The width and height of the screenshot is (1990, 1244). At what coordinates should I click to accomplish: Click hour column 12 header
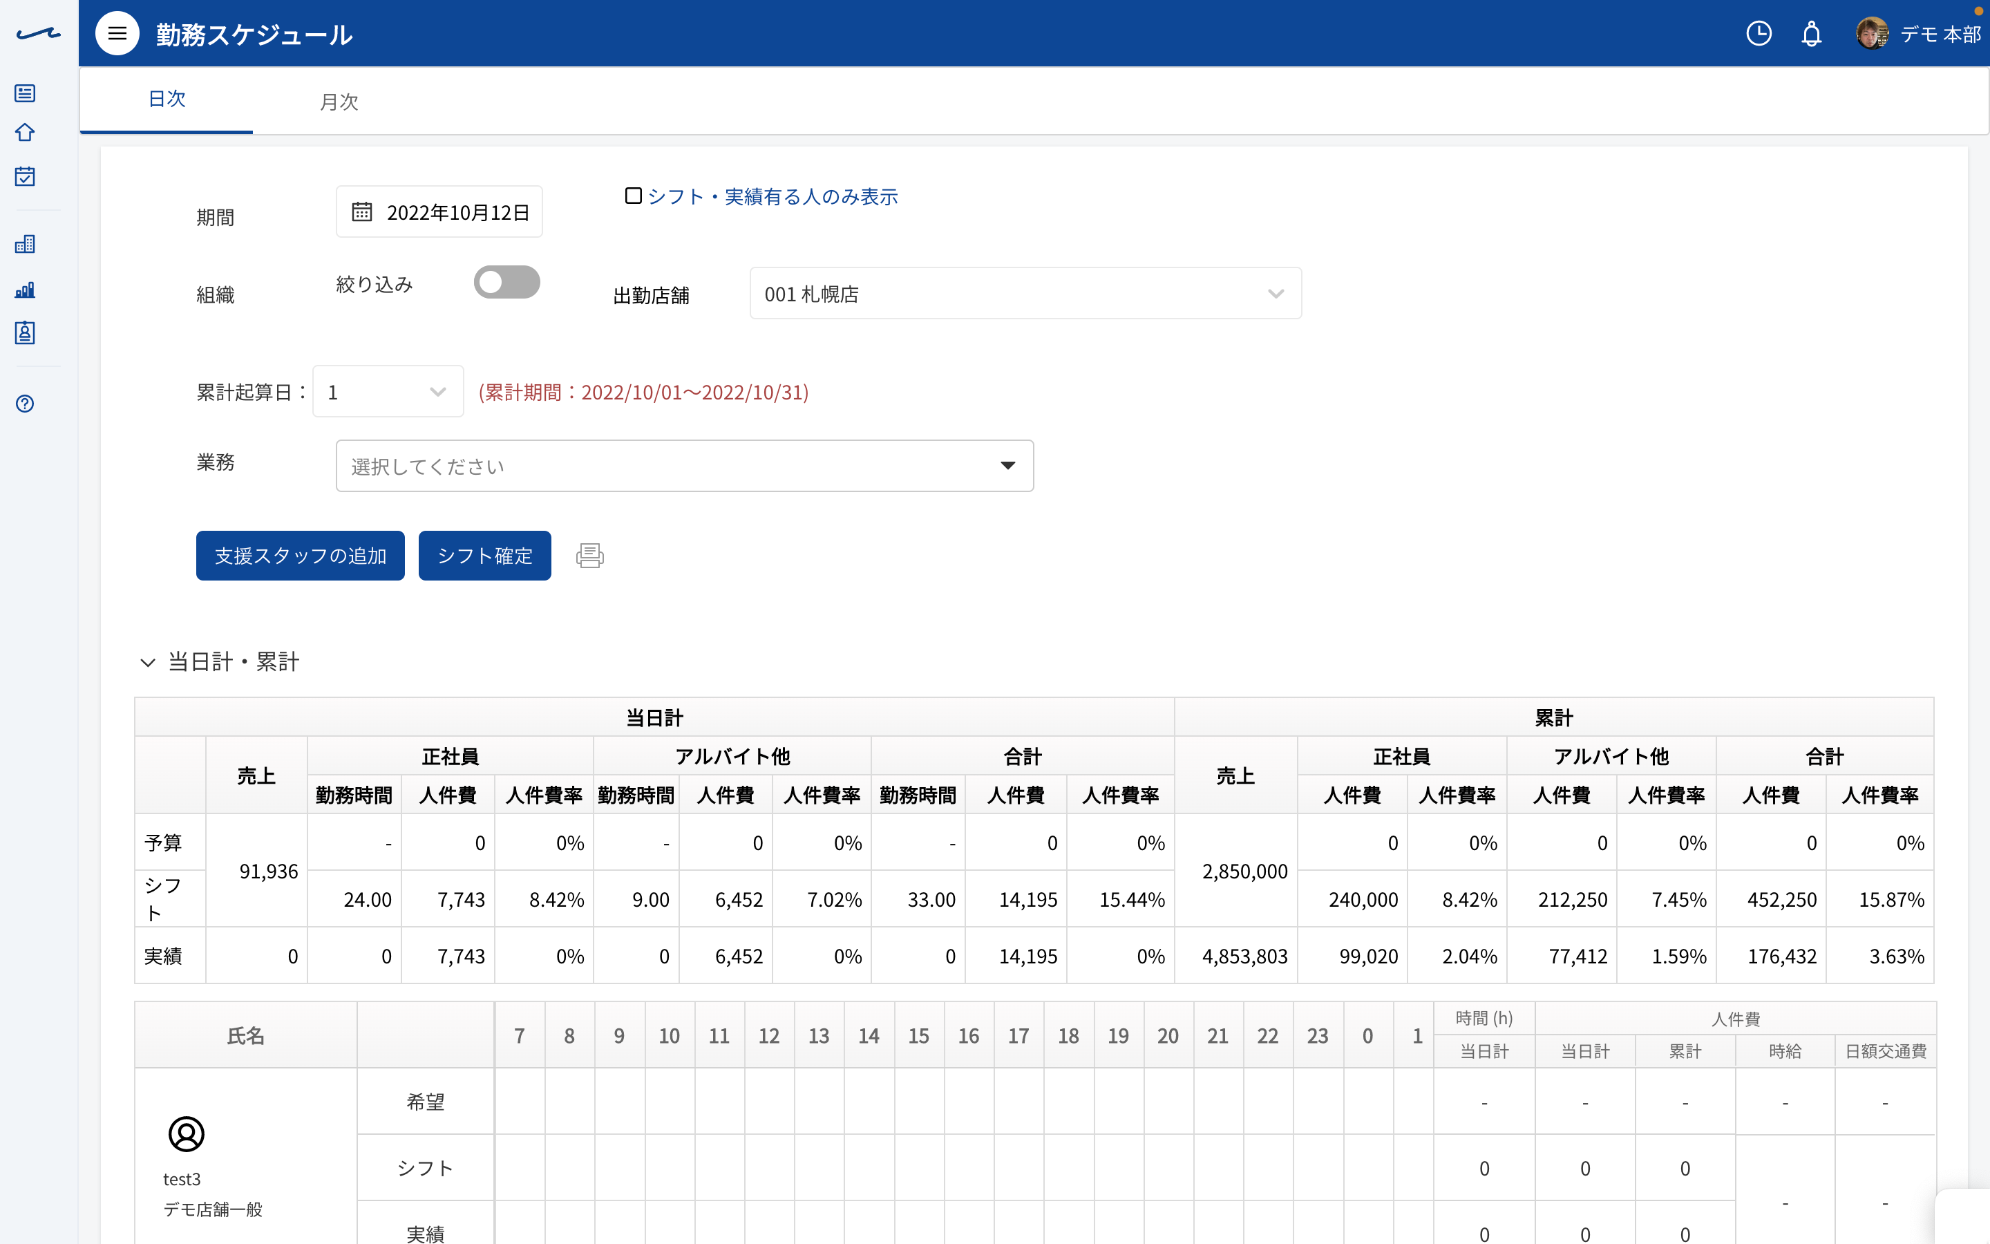click(769, 1035)
